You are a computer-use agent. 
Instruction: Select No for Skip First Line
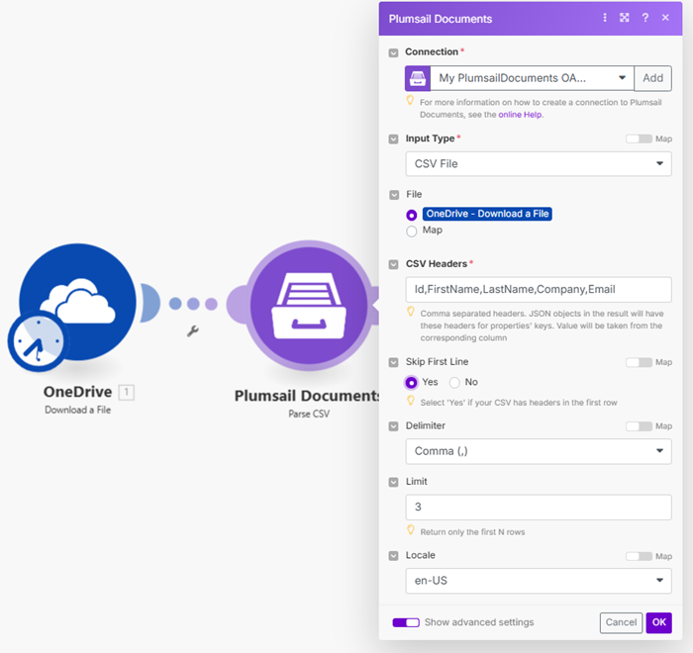[454, 383]
